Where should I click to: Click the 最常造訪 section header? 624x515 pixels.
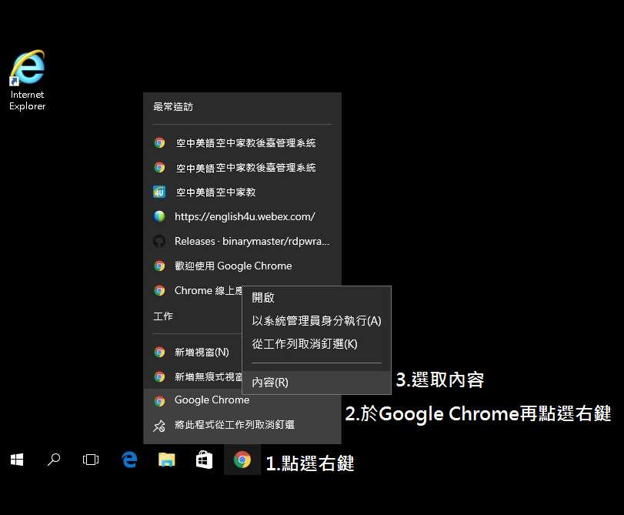(x=173, y=107)
